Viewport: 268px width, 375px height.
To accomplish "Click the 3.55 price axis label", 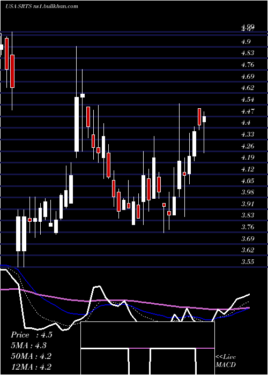I will point(248,261).
